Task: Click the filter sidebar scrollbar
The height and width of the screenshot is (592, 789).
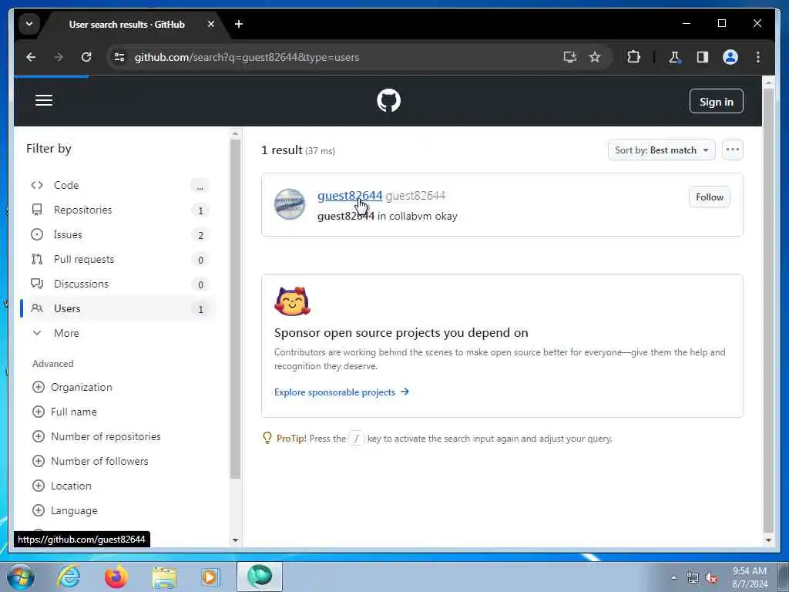Action: [x=235, y=310]
